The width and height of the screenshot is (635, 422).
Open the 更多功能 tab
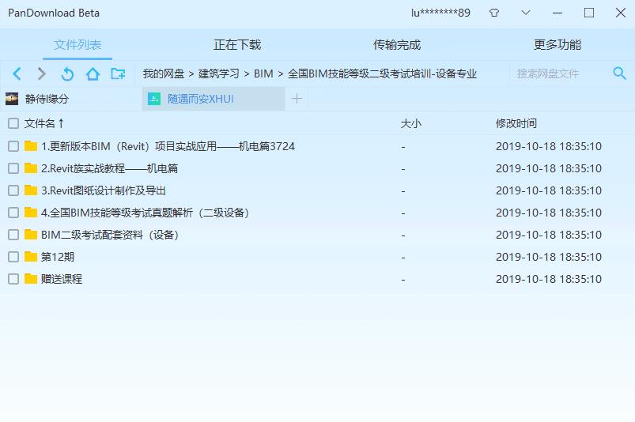point(558,44)
